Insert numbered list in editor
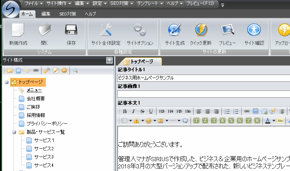This screenshot has height=171, width=290. coord(236,111)
